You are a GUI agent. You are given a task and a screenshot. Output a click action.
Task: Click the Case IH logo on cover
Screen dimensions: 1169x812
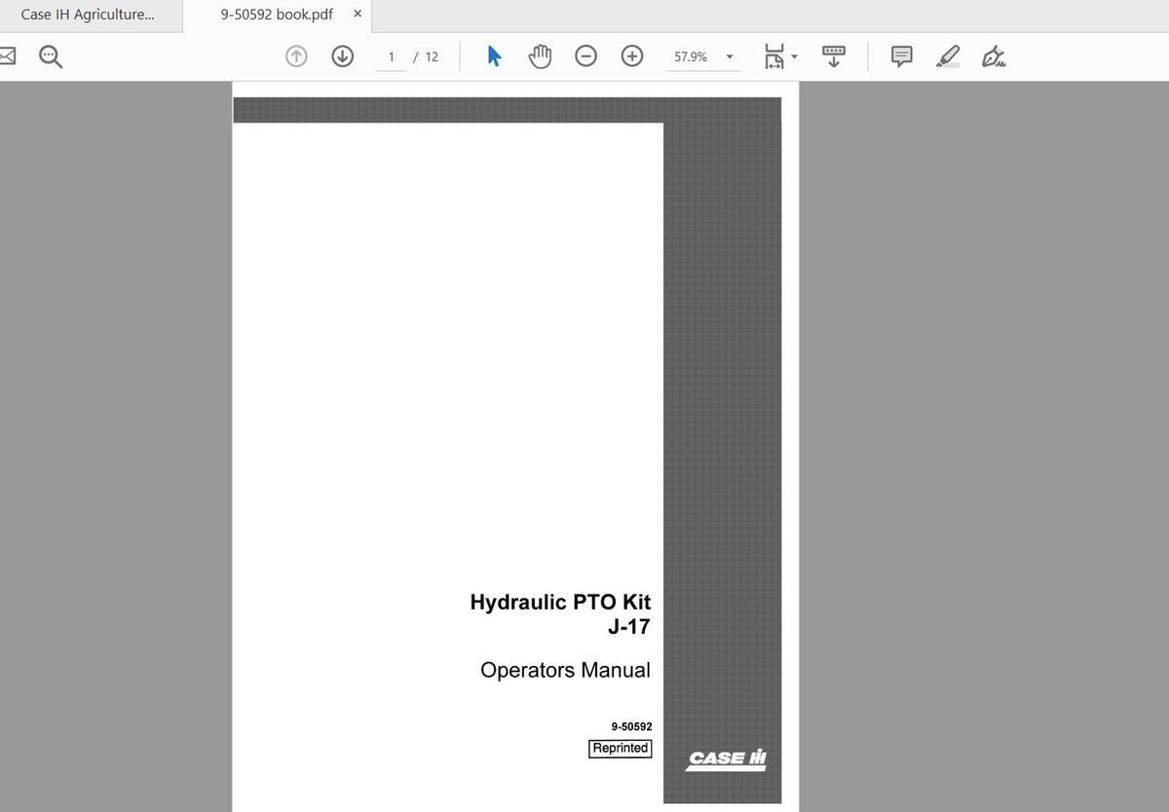727,759
